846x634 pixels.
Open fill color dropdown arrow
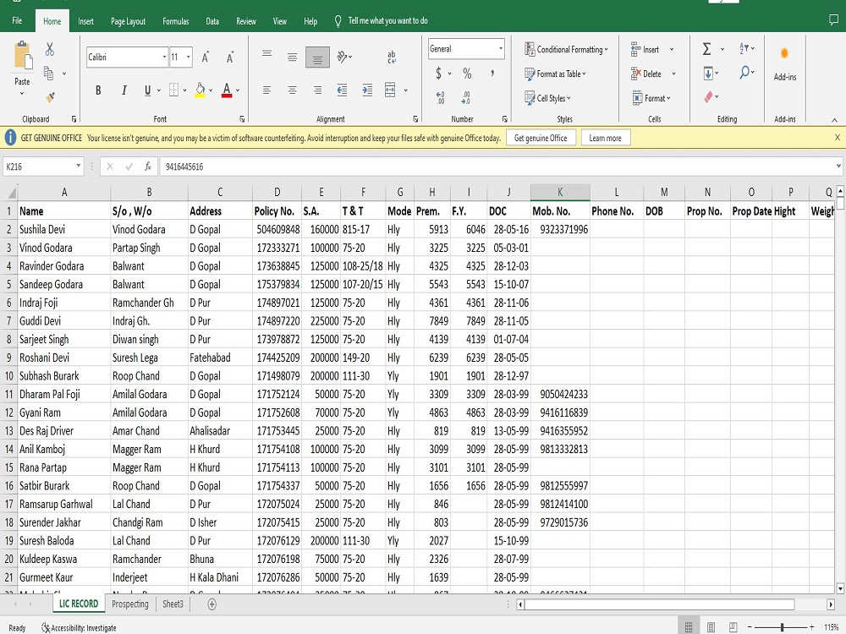point(211,90)
